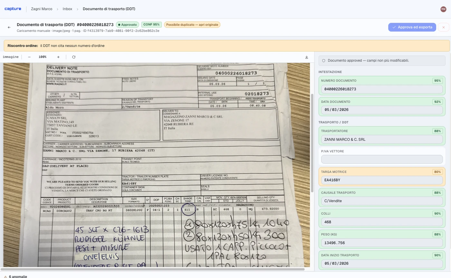
Task: Click the INTESTAZIONE section heading
Action: coord(330,72)
